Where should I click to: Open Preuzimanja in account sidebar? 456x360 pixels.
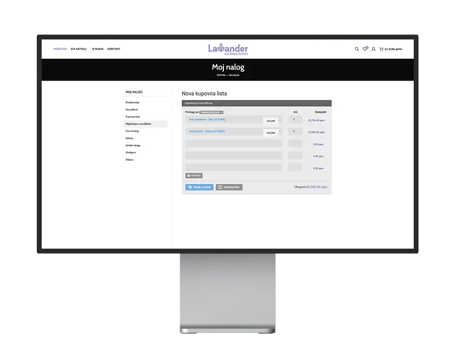[x=133, y=131]
